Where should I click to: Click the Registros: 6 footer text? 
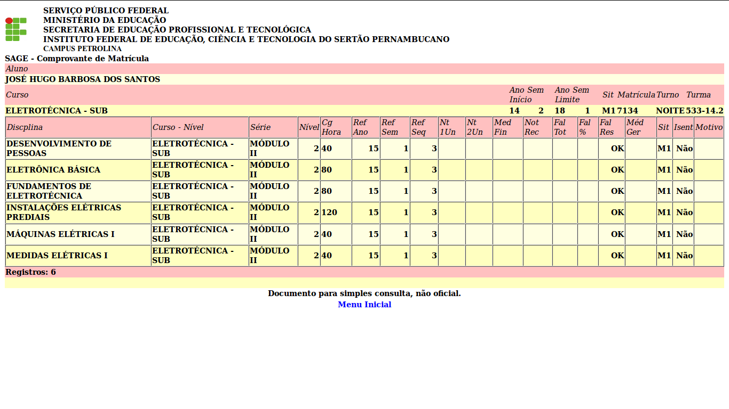pyautogui.click(x=30, y=272)
